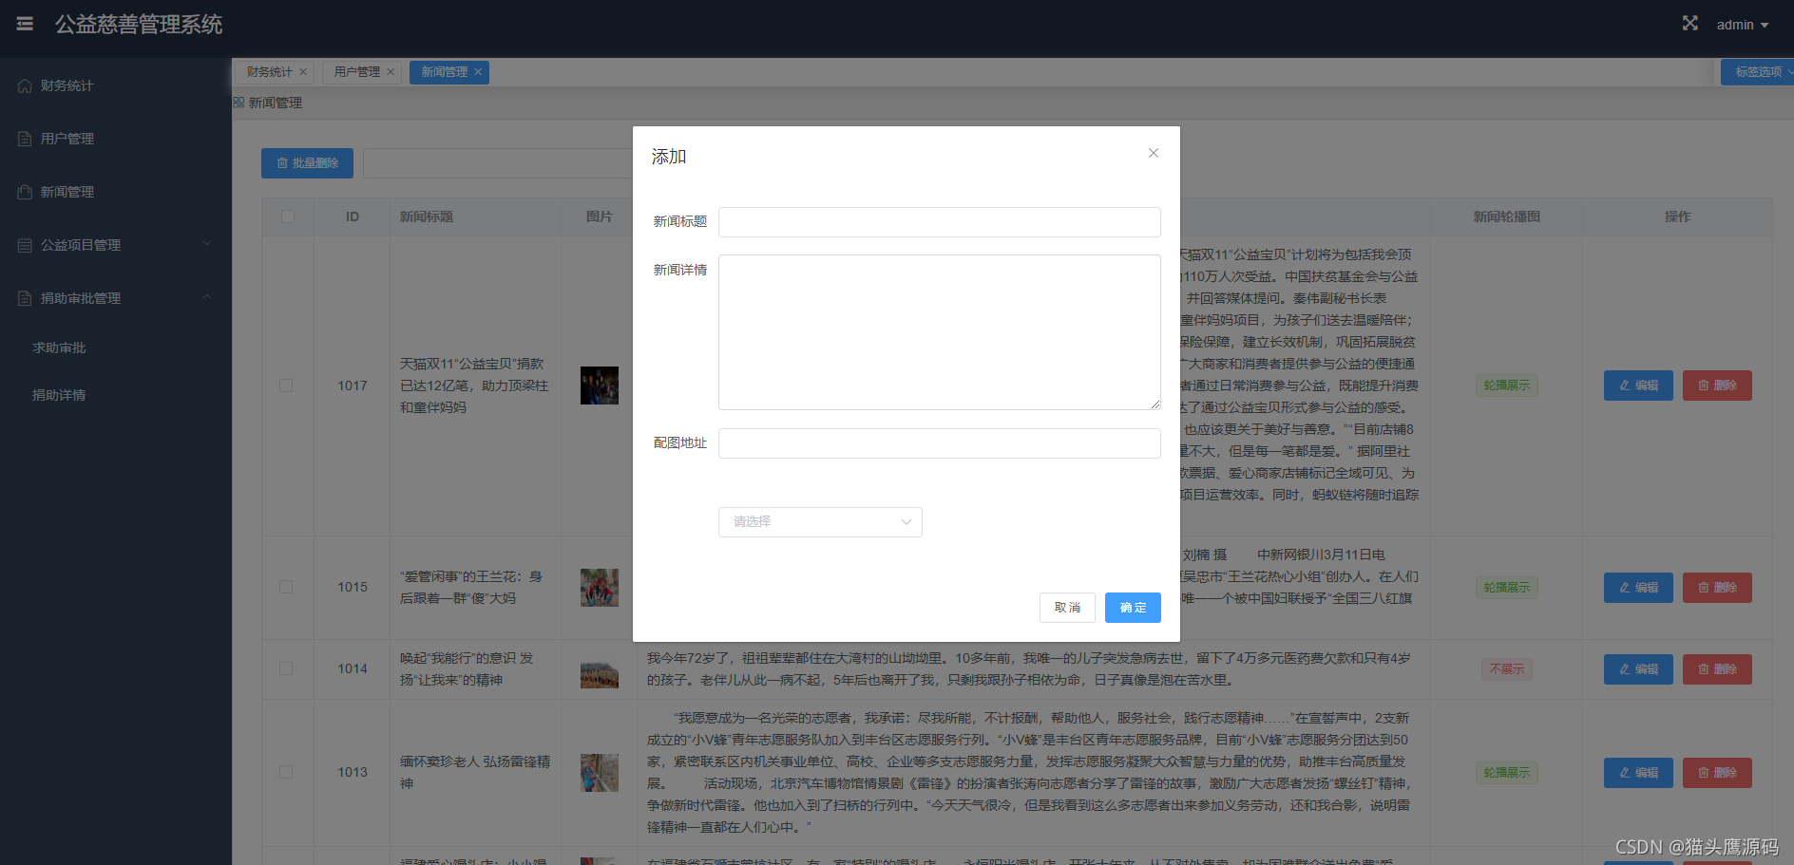Click the 不展示 tag in row 1014
The image size is (1794, 865).
pyautogui.click(x=1507, y=669)
